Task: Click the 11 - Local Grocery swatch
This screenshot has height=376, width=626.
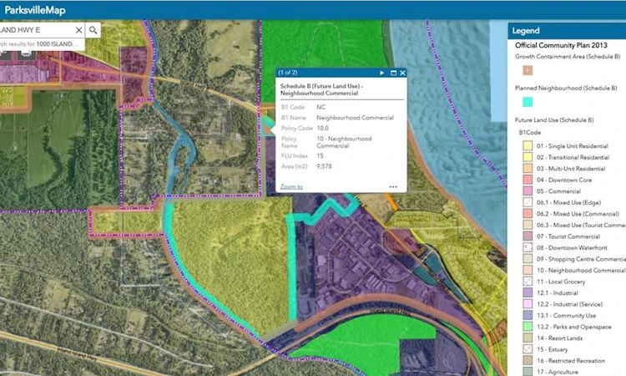Action: pos(528,282)
